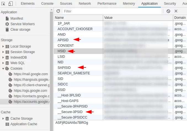Viewport: 187px width, 131px height.
Task: Focus the cookie Filter field
Action: pos(112,11)
